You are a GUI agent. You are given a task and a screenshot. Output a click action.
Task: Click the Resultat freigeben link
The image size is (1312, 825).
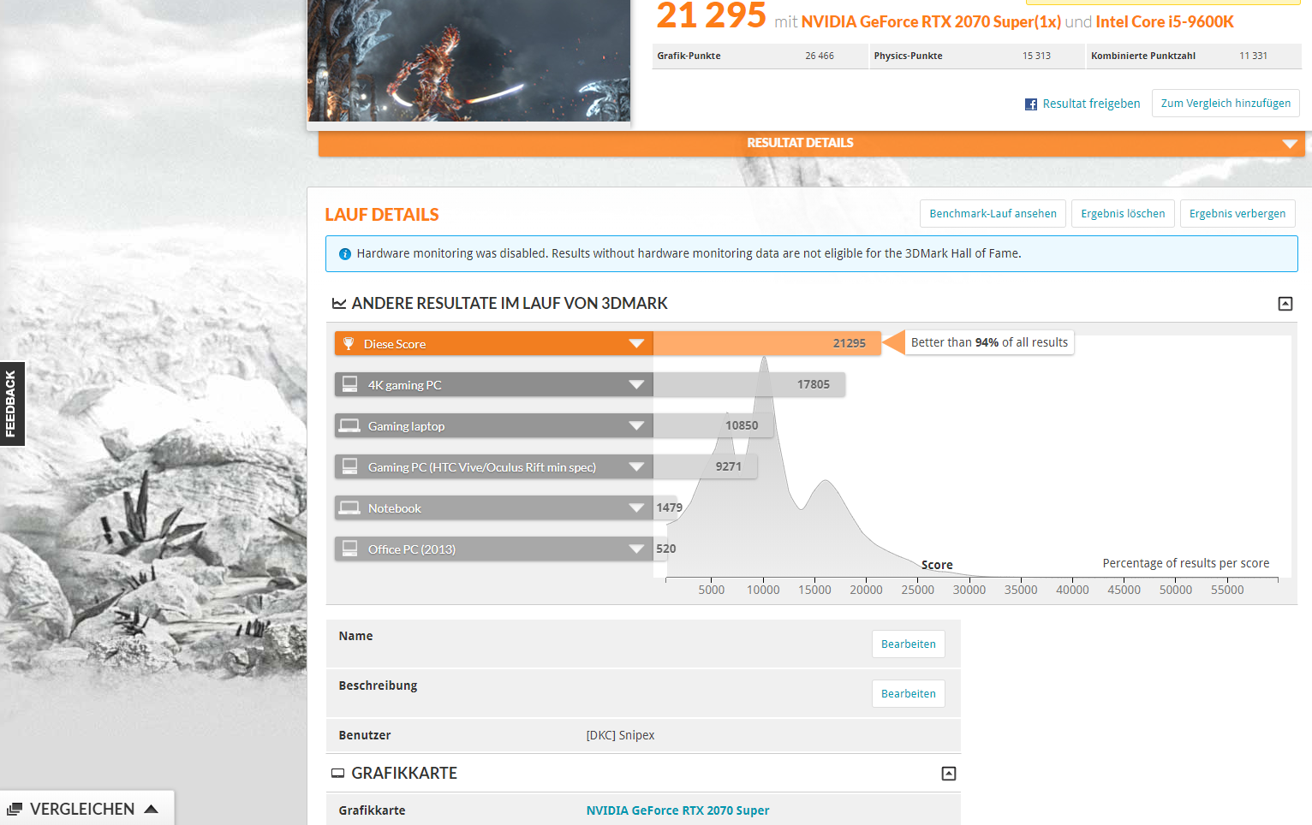coord(1091,104)
